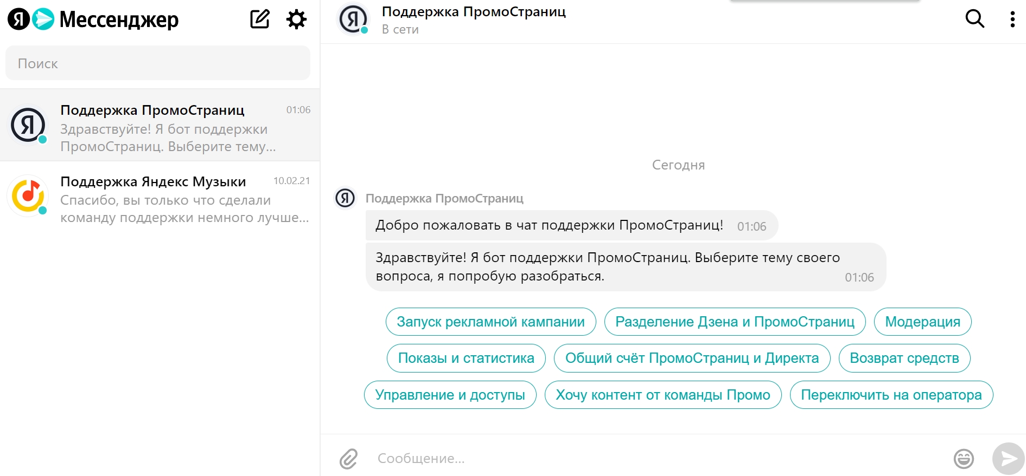Click the 01:06 timestamp in the chat list

298,110
